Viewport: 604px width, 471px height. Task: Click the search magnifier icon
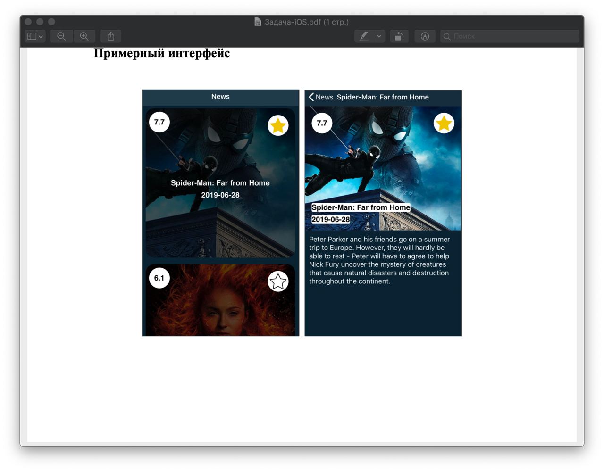447,36
